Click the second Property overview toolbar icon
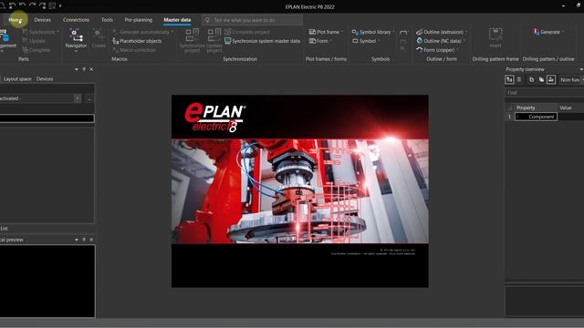Viewport: 584px width, 328px height. [519, 79]
